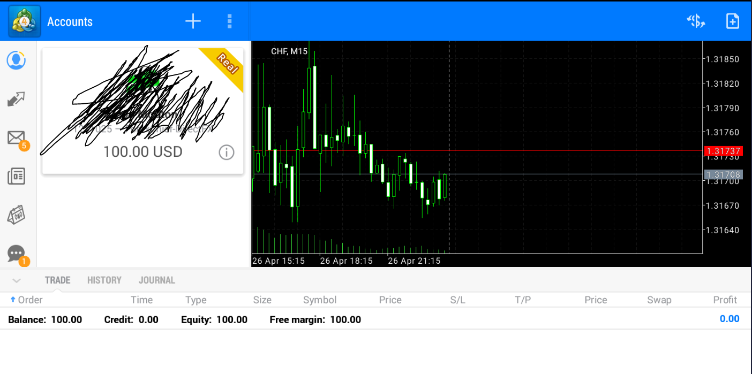Sort by the Order column header
This screenshot has height=374, width=752.
pos(26,300)
